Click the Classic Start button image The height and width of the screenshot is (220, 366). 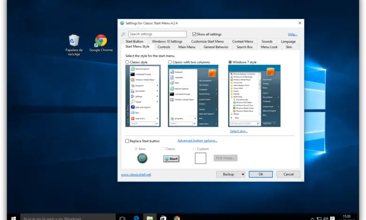click(x=171, y=159)
